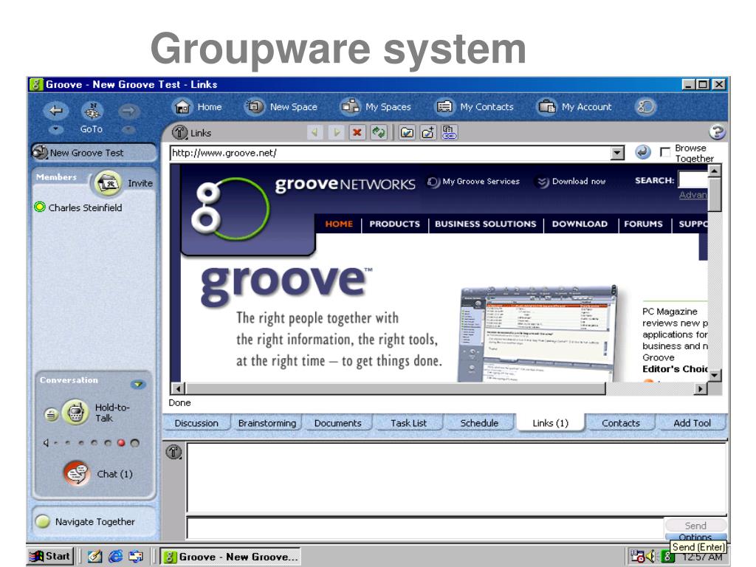Open the Windows Start menu
This screenshot has width=756, height=567.
click(51, 557)
